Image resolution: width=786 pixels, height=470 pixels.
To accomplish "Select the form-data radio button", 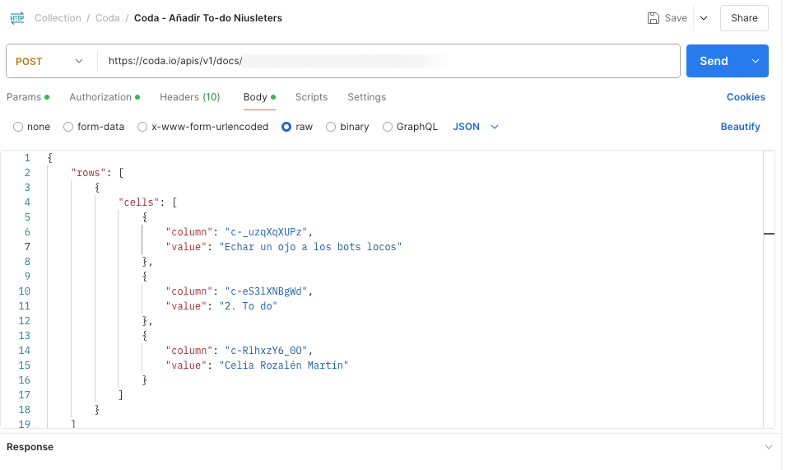I will click(x=68, y=127).
